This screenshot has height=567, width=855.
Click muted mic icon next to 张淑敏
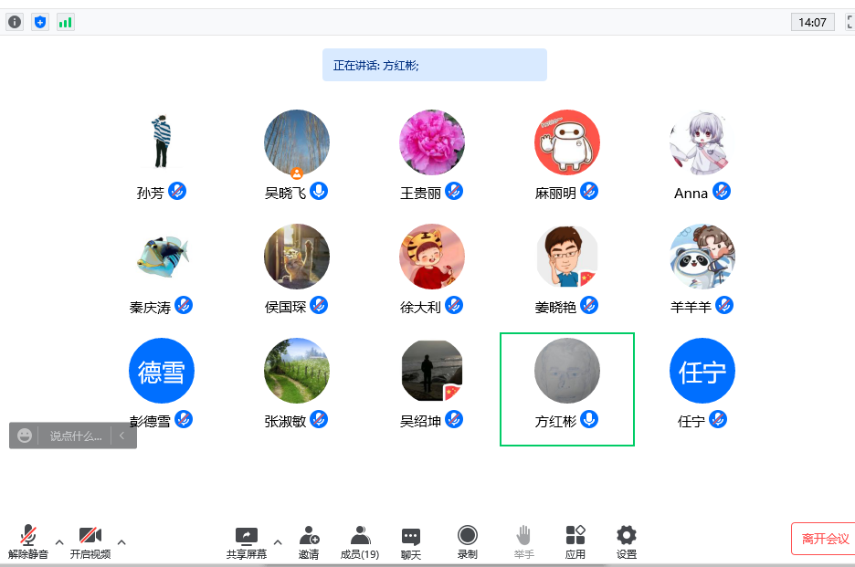click(x=319, y=419)
